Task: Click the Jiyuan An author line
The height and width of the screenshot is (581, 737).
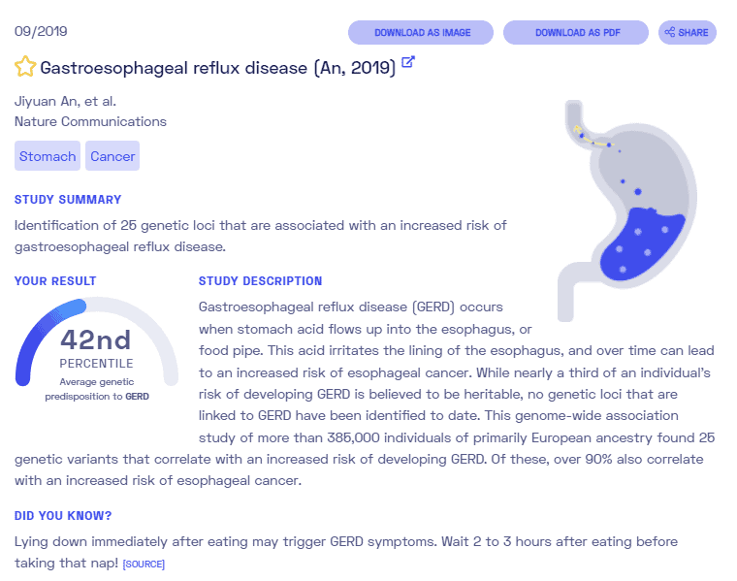Action: click(65, 101)
